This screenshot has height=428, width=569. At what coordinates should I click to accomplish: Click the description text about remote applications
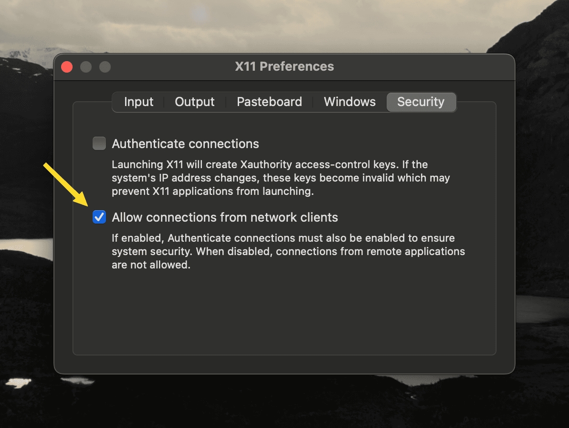point(288,251)
